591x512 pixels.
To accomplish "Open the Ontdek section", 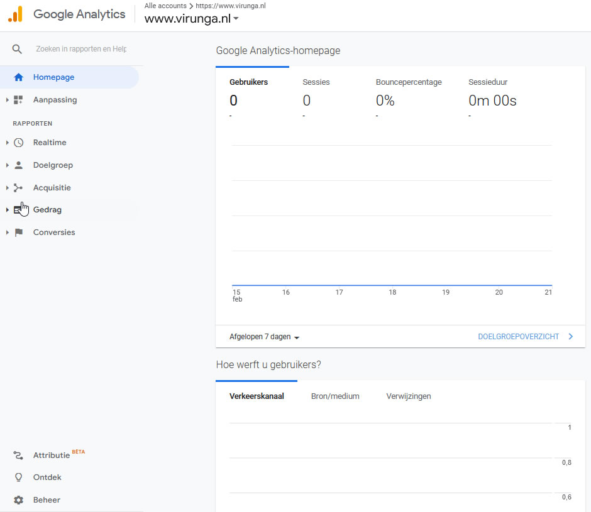I will tap(47, 477).
